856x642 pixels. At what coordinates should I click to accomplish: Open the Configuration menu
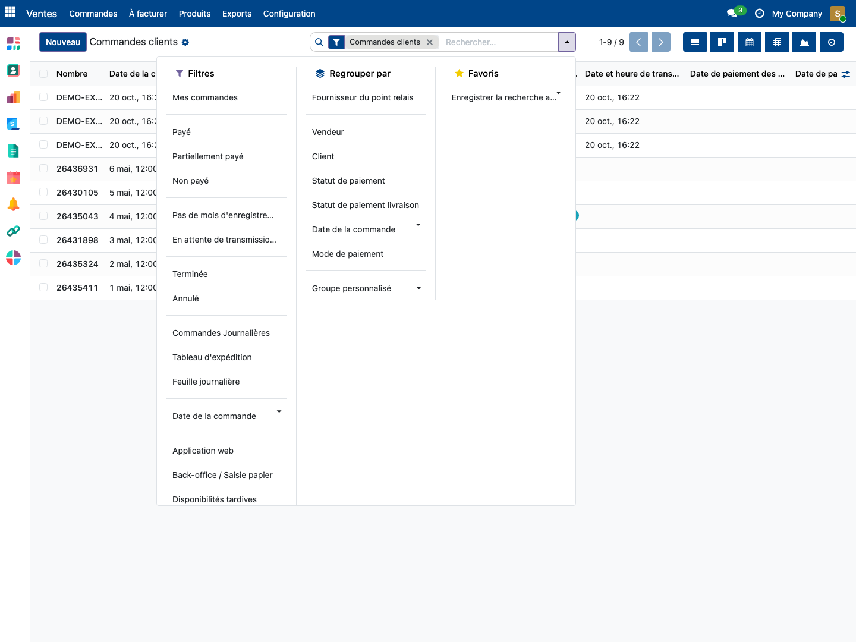coord(289,14)
